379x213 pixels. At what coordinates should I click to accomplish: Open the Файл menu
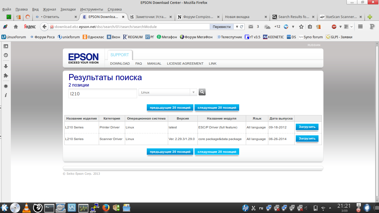tap(7, 9)
